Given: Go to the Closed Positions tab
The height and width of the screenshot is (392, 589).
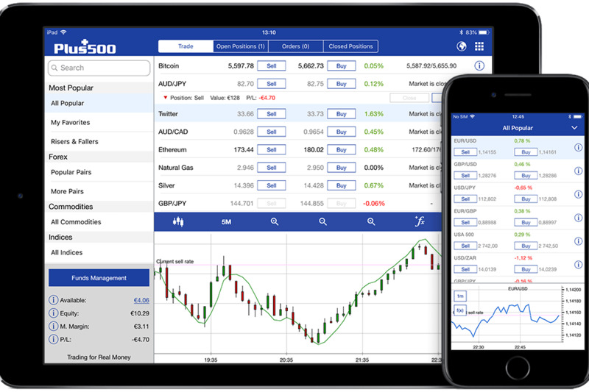Looking at the screenshot, I should pyautogui.click(x=350, y=46).
